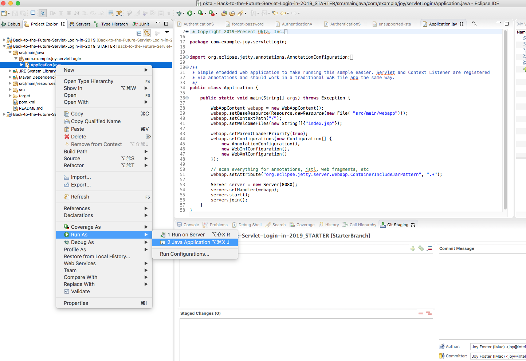
Task: Open Run Configurations... from the submenu
Action: [x=184, y=254]
